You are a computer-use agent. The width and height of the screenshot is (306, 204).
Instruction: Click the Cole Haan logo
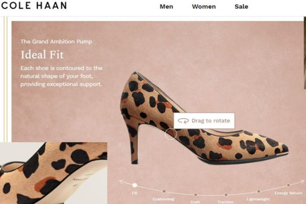pos(33,6)
